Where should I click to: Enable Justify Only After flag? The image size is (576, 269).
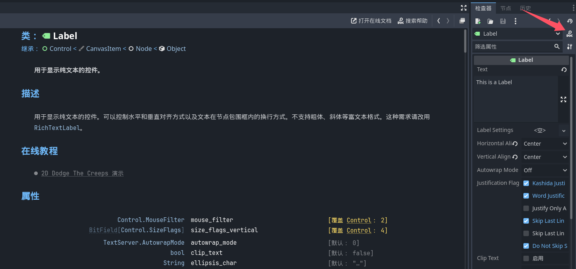(526, 208)
